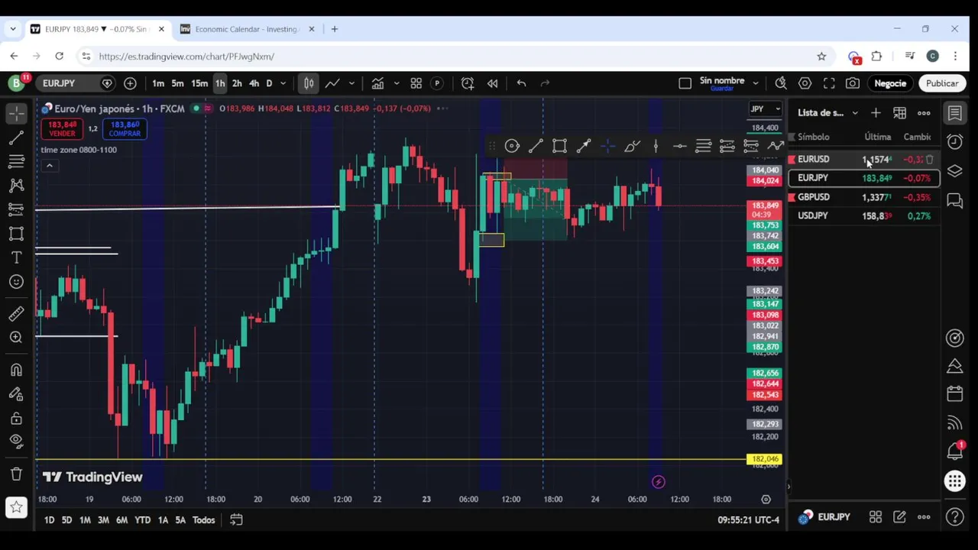Select the 2h timeframe
The width and height of the screenshot is (978, 550).
(x=237, y=83)
